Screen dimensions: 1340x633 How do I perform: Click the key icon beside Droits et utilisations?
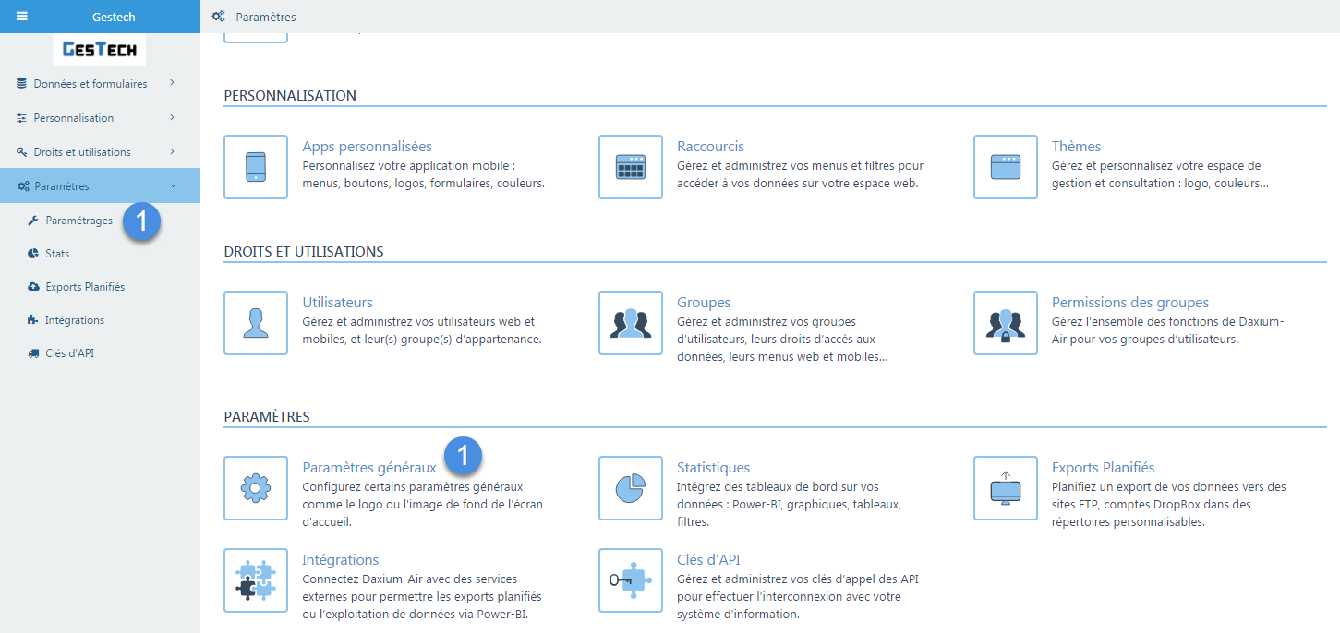click(21, 152)
